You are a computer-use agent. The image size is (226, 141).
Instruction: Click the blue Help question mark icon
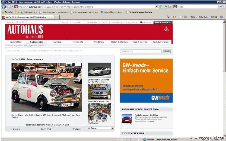[x=221, y=17]
